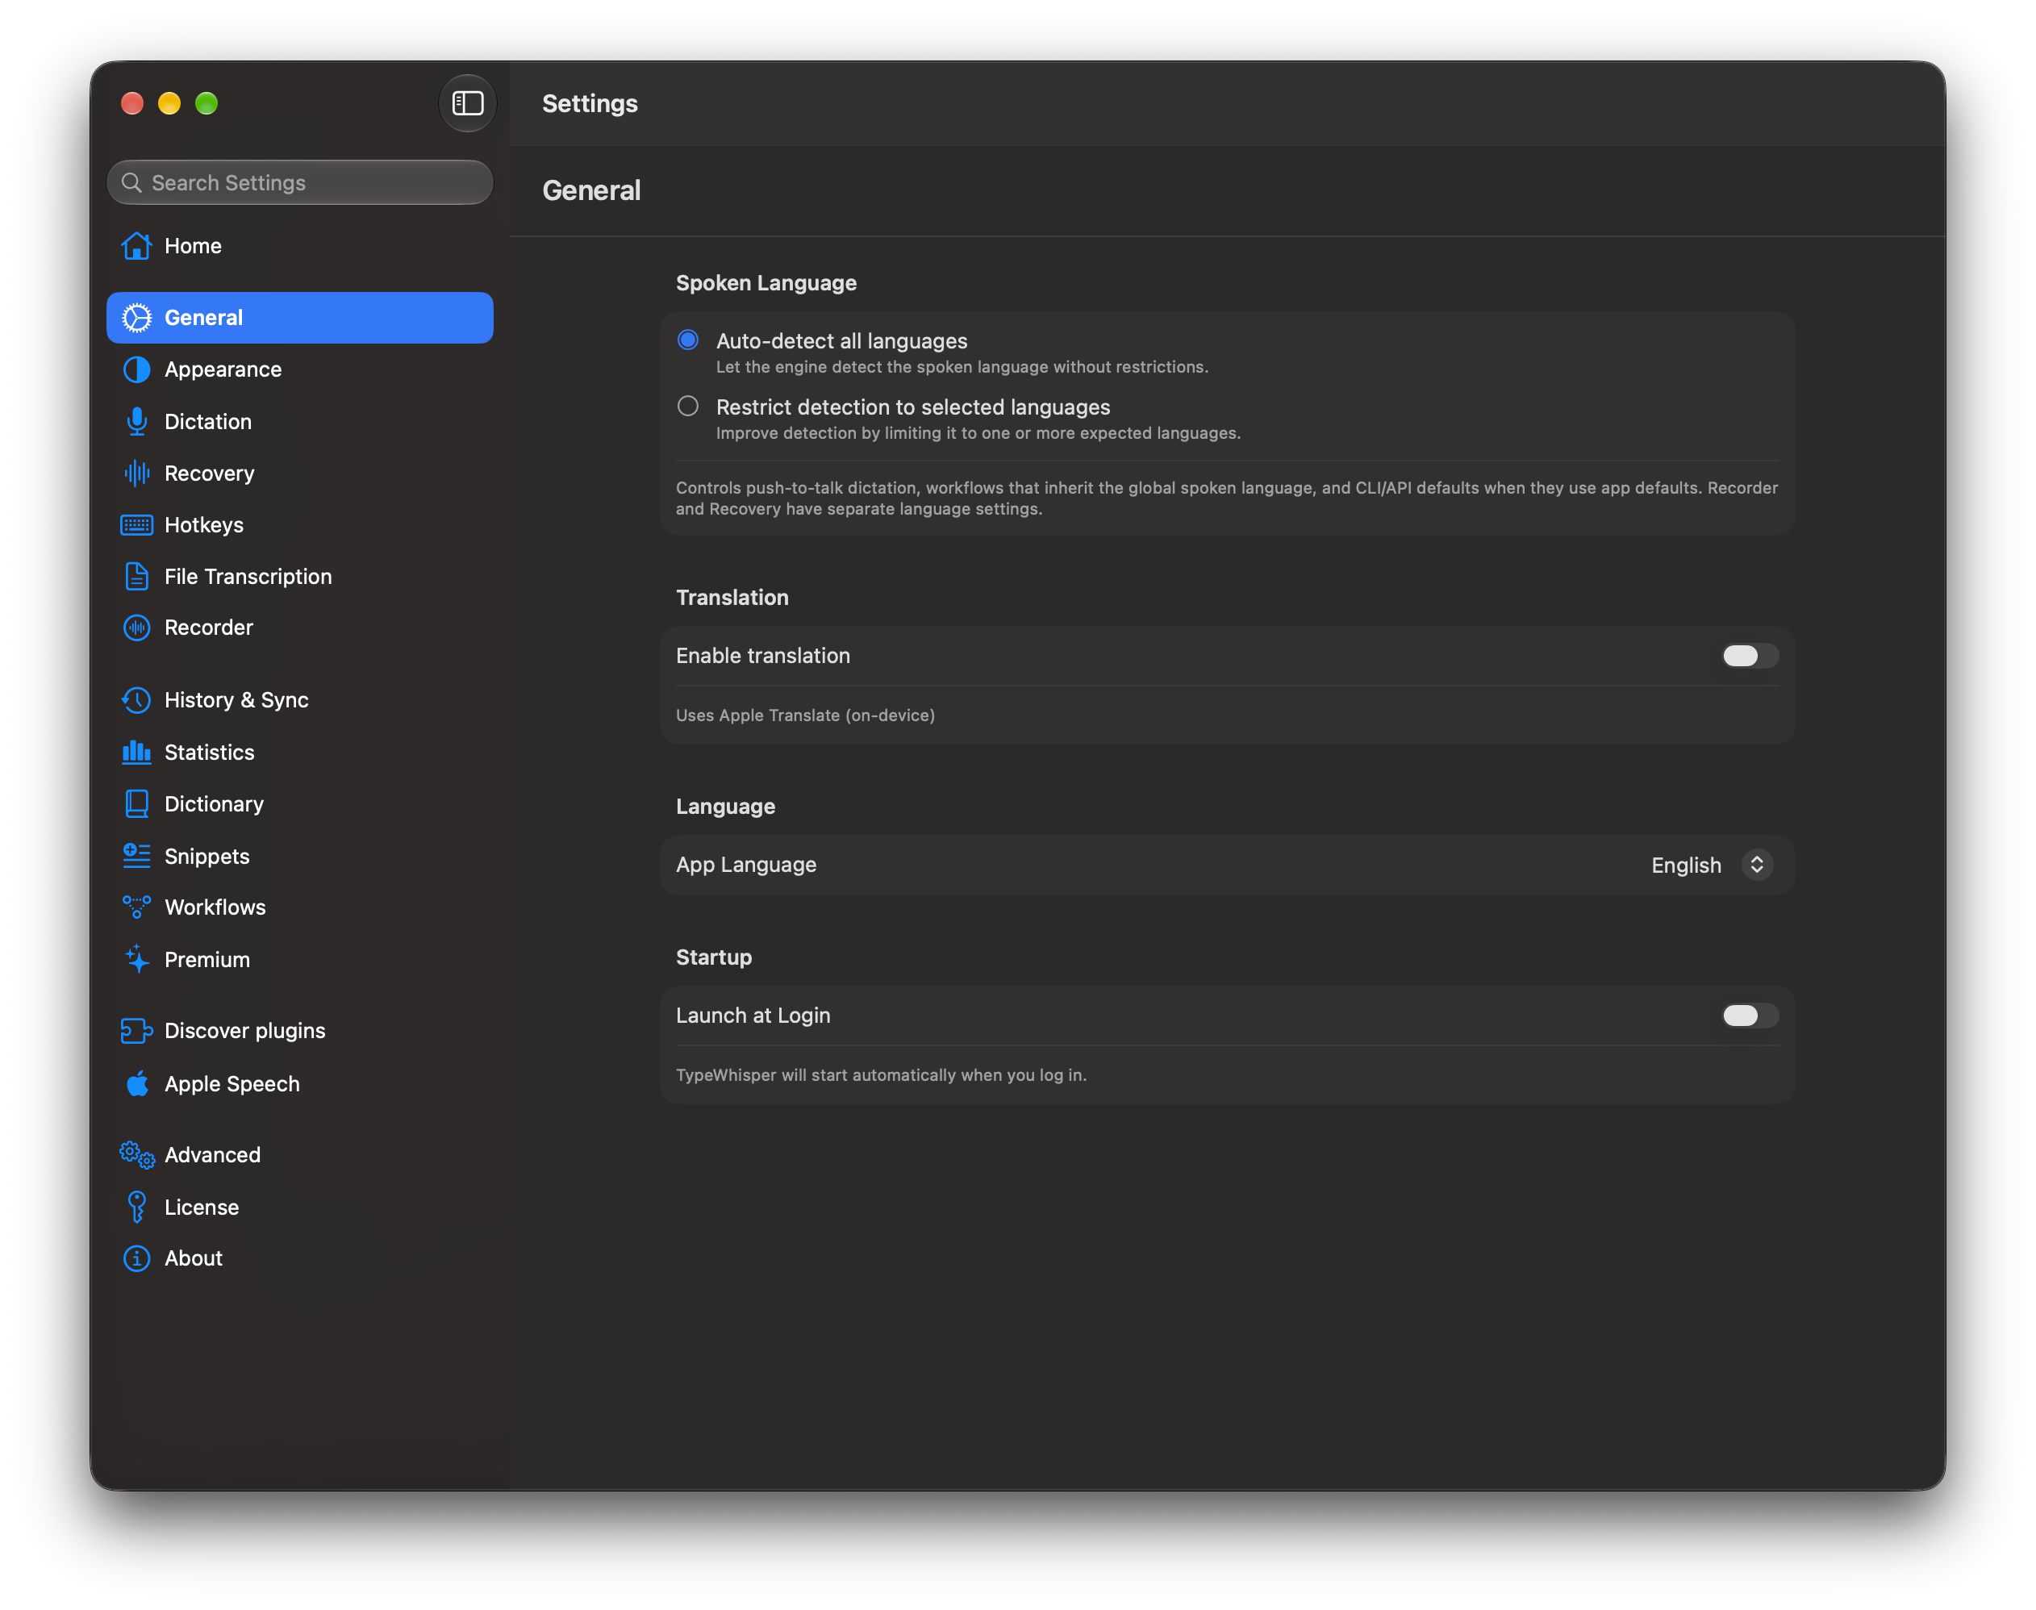
Task: Click the 'Startup' section heading
Action: 714,957
